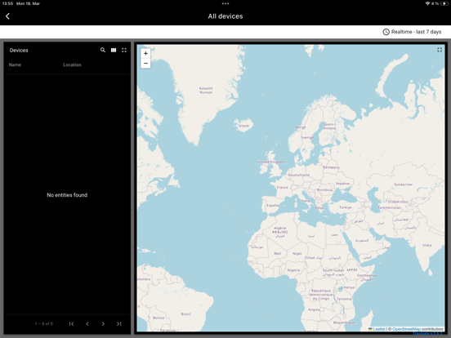The image size is (451, 338).
Task: Go to previous page of devices
Action: [x=87, y=324]
